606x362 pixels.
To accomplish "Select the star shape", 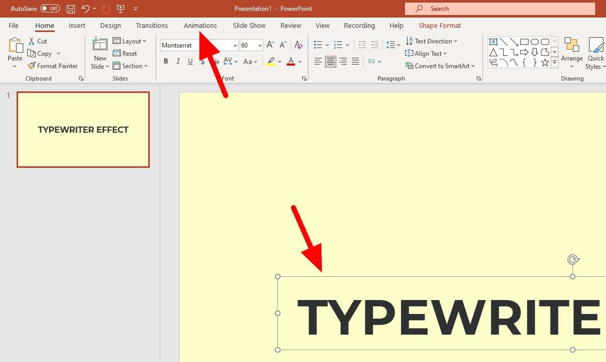I will tap(545, 62).
